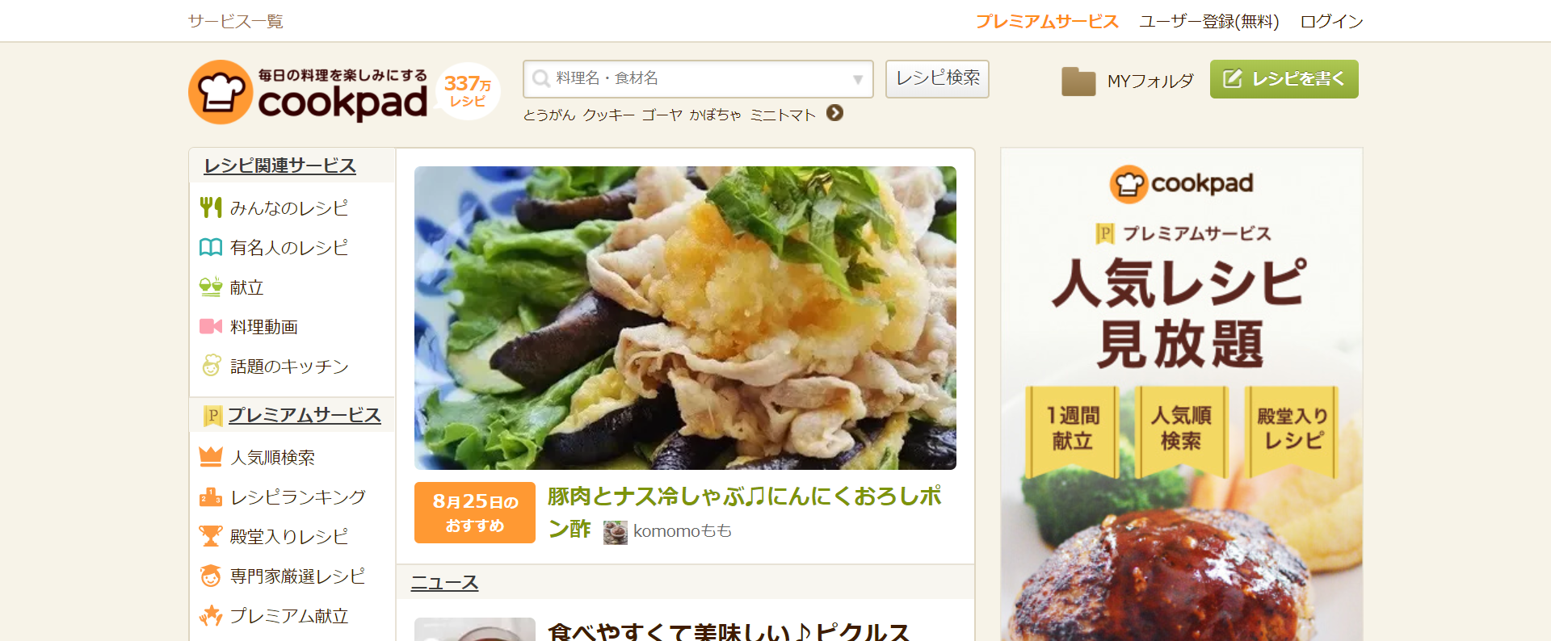1551x641 pixels.
Task: Show more trending keywords arrow
Action: (835, 113)
